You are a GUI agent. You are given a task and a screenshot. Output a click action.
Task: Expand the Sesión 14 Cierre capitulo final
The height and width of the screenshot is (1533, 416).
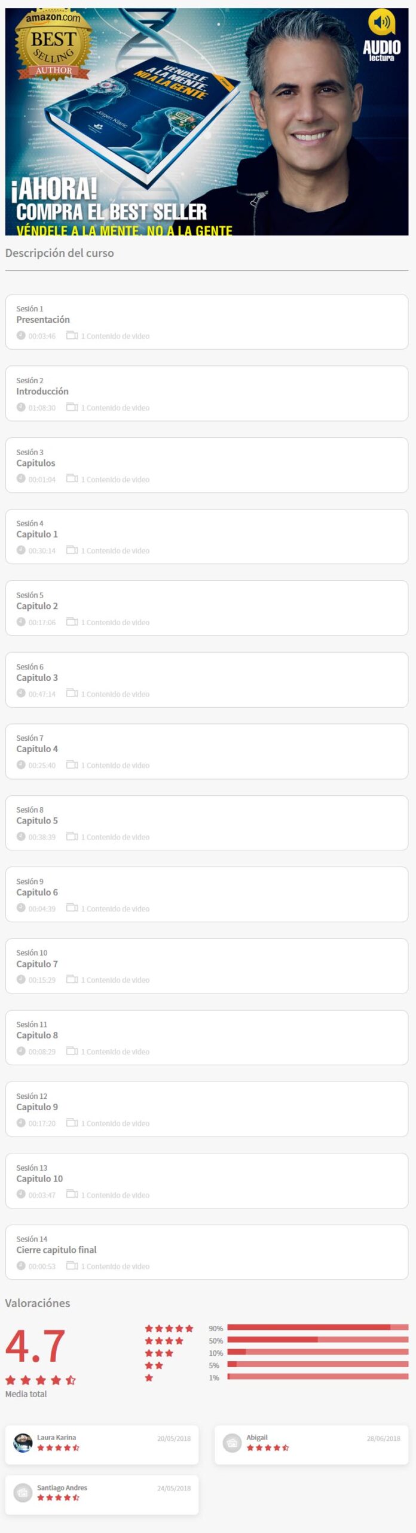click(x=207, y=1252)
